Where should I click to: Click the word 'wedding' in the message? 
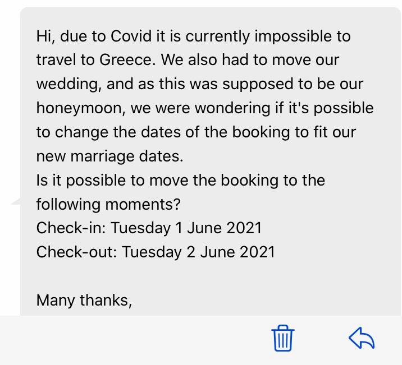[x=68, y=85]
